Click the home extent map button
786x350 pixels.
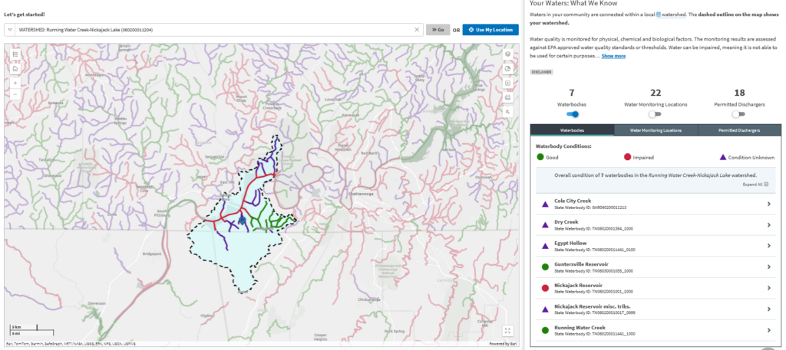tap(15, 68)
